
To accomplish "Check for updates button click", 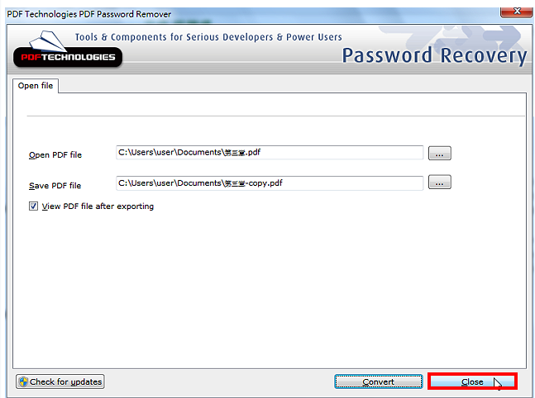I will click(x=60, y=381).
